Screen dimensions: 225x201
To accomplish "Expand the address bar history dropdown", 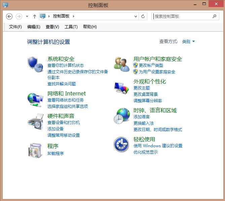I will coord(136,16).
